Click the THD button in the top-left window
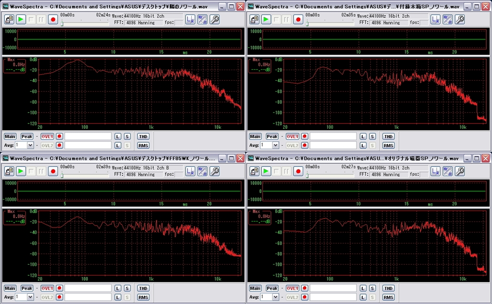 [143, 136]
